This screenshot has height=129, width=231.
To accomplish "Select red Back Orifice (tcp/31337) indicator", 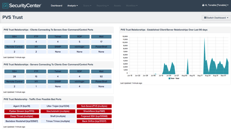I will click(94, 121).
